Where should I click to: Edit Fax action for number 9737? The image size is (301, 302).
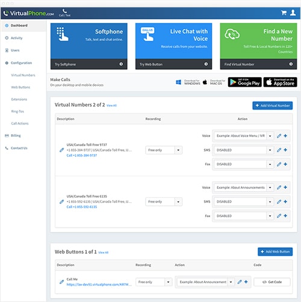click(x=279, y=164)
